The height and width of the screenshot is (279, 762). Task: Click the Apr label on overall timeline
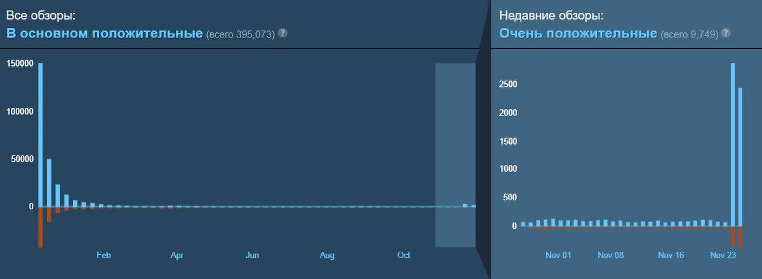click(x=177, y=256)
